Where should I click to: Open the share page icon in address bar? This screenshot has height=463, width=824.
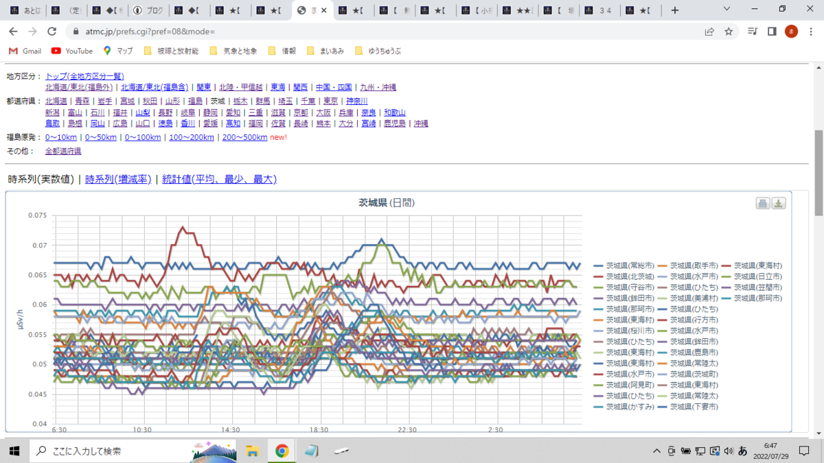(709, 32)
